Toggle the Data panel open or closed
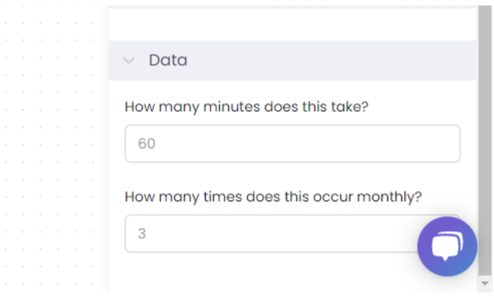This screenshot has width=494, height=304. (129, 61)
